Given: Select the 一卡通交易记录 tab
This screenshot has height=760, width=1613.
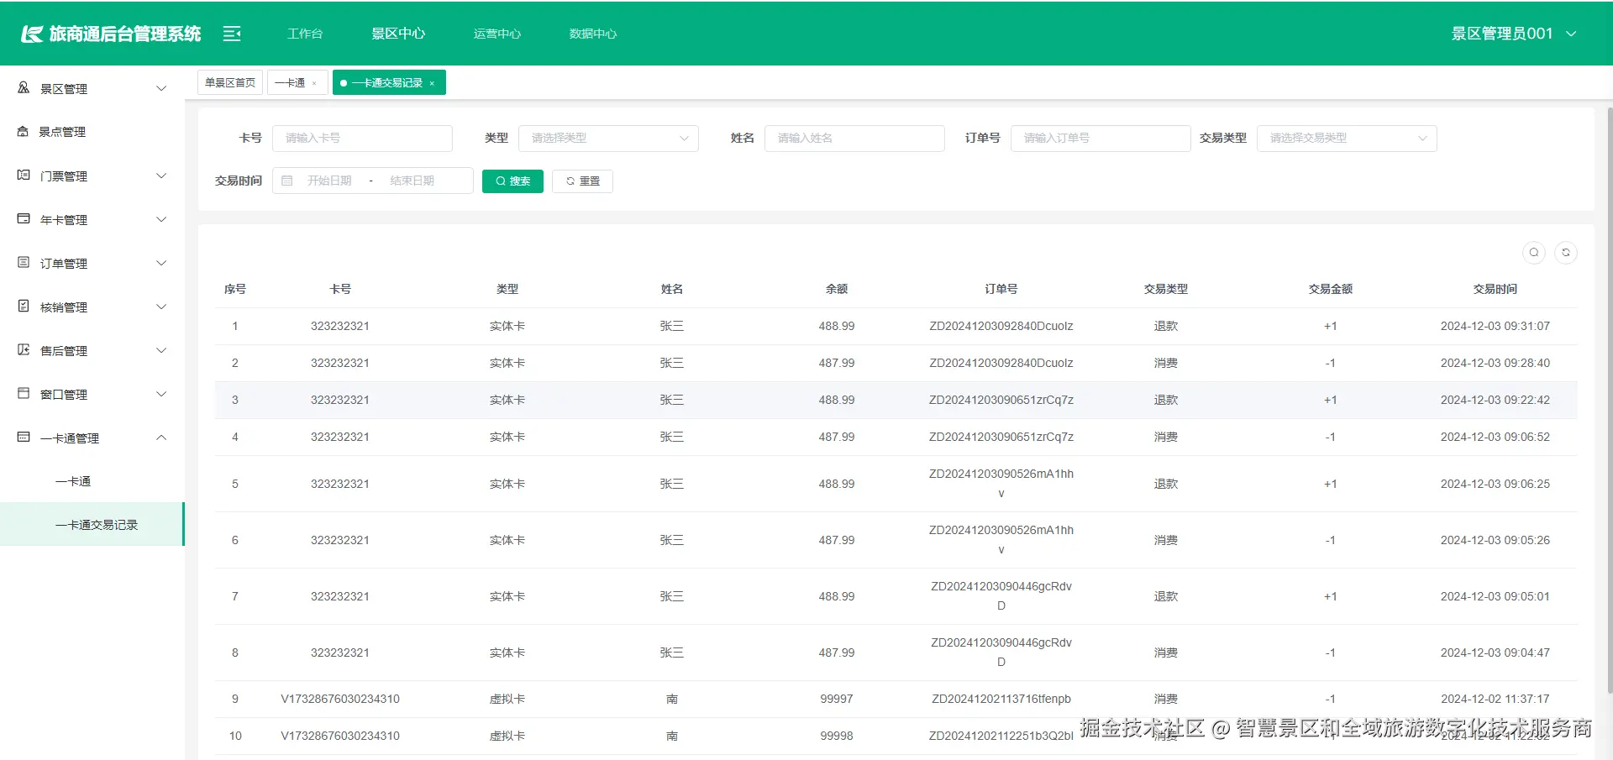Looking at the screenshot, I should [x=387, y=82].
